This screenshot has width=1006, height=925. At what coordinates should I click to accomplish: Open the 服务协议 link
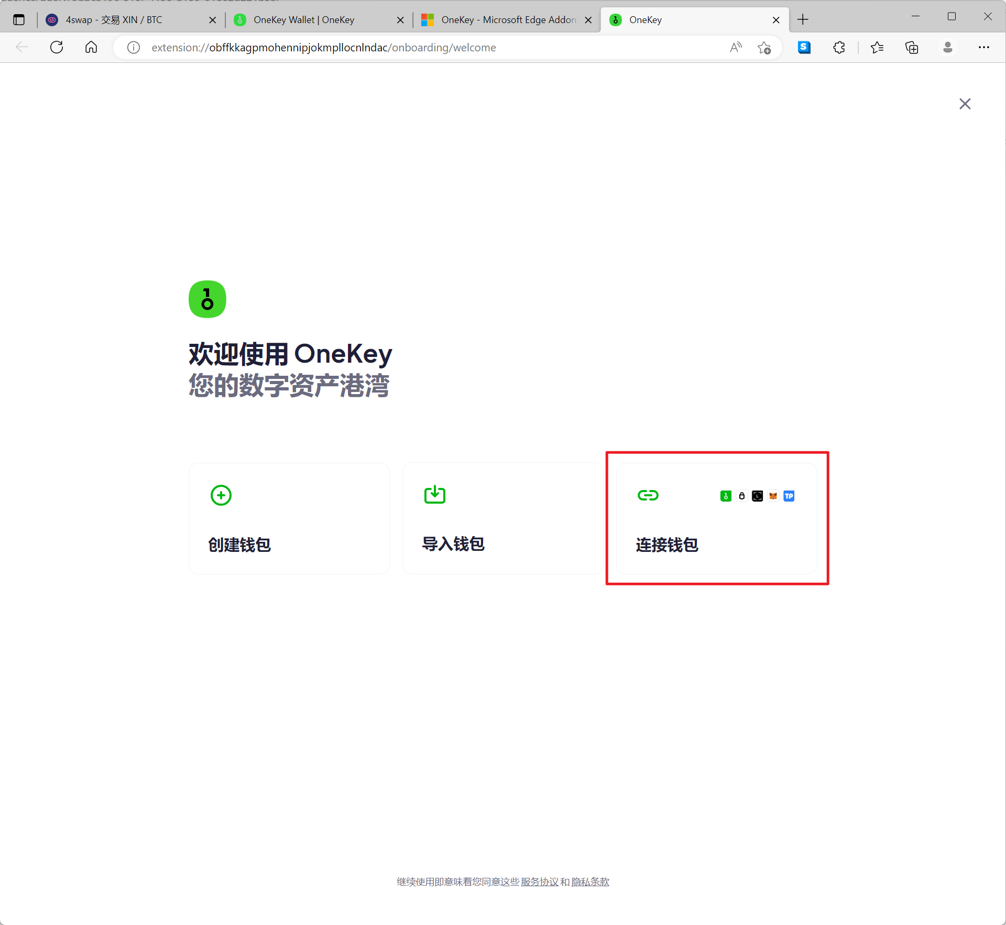(x=539, y=882)
